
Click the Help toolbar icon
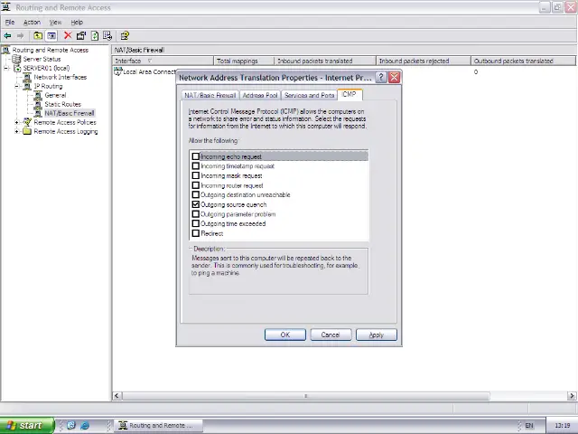[125, 36]
